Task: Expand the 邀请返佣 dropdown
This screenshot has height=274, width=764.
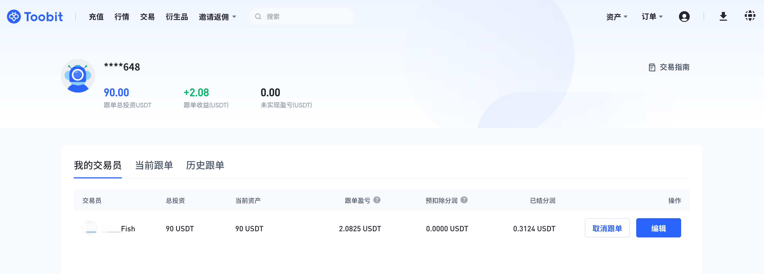Action: (x=217, y=17)
